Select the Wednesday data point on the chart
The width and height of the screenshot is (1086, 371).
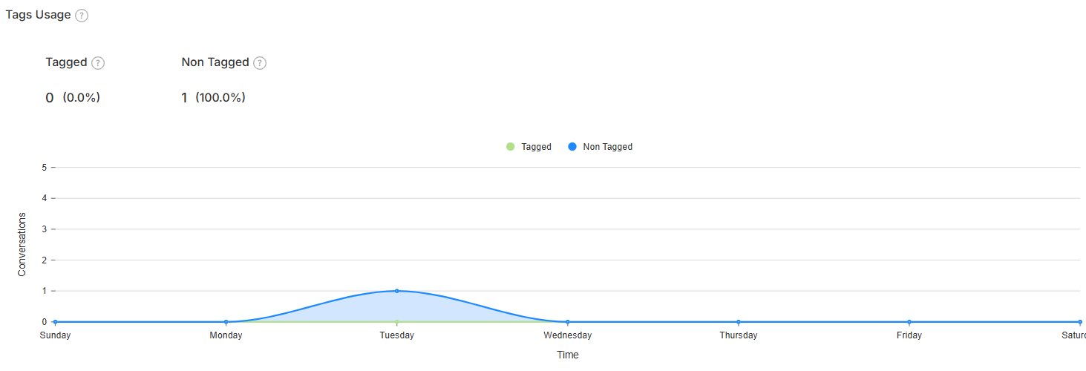coord(568,322)
